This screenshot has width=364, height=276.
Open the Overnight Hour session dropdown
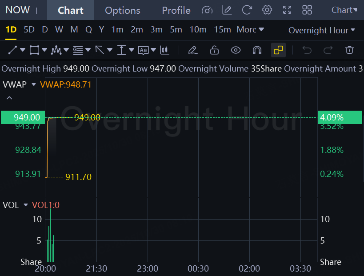(x=322, y=30)
